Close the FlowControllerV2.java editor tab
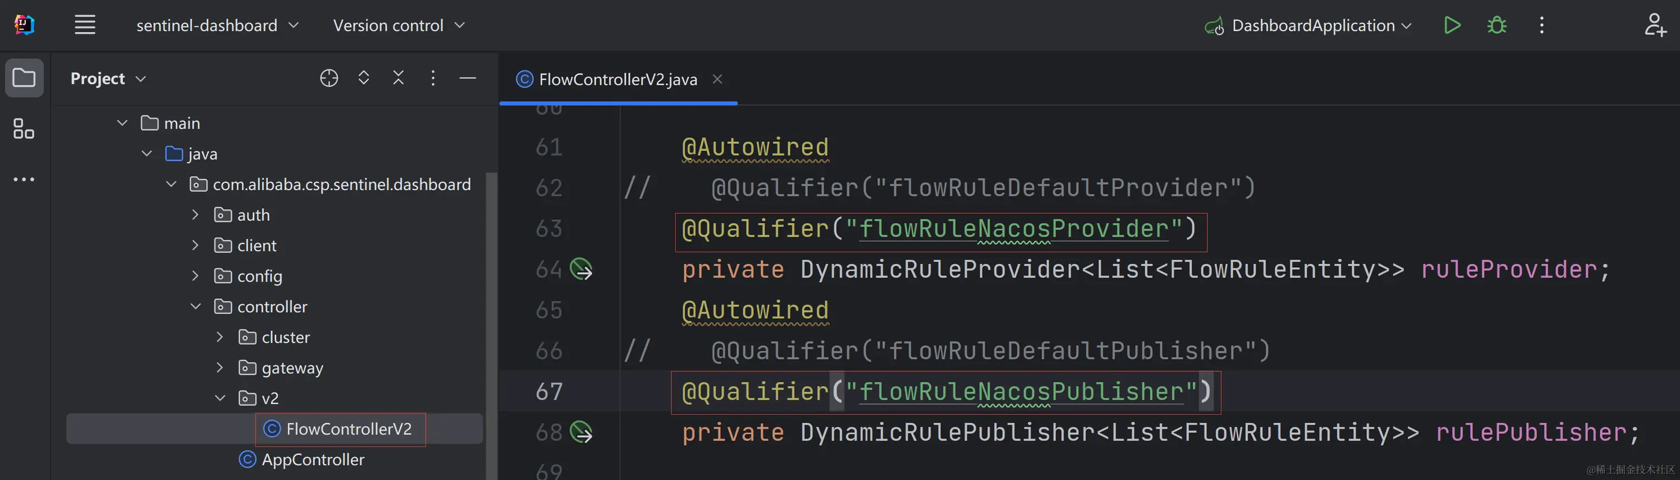The height and width of the screenshot is (480, 1680). tap(717, 79)
